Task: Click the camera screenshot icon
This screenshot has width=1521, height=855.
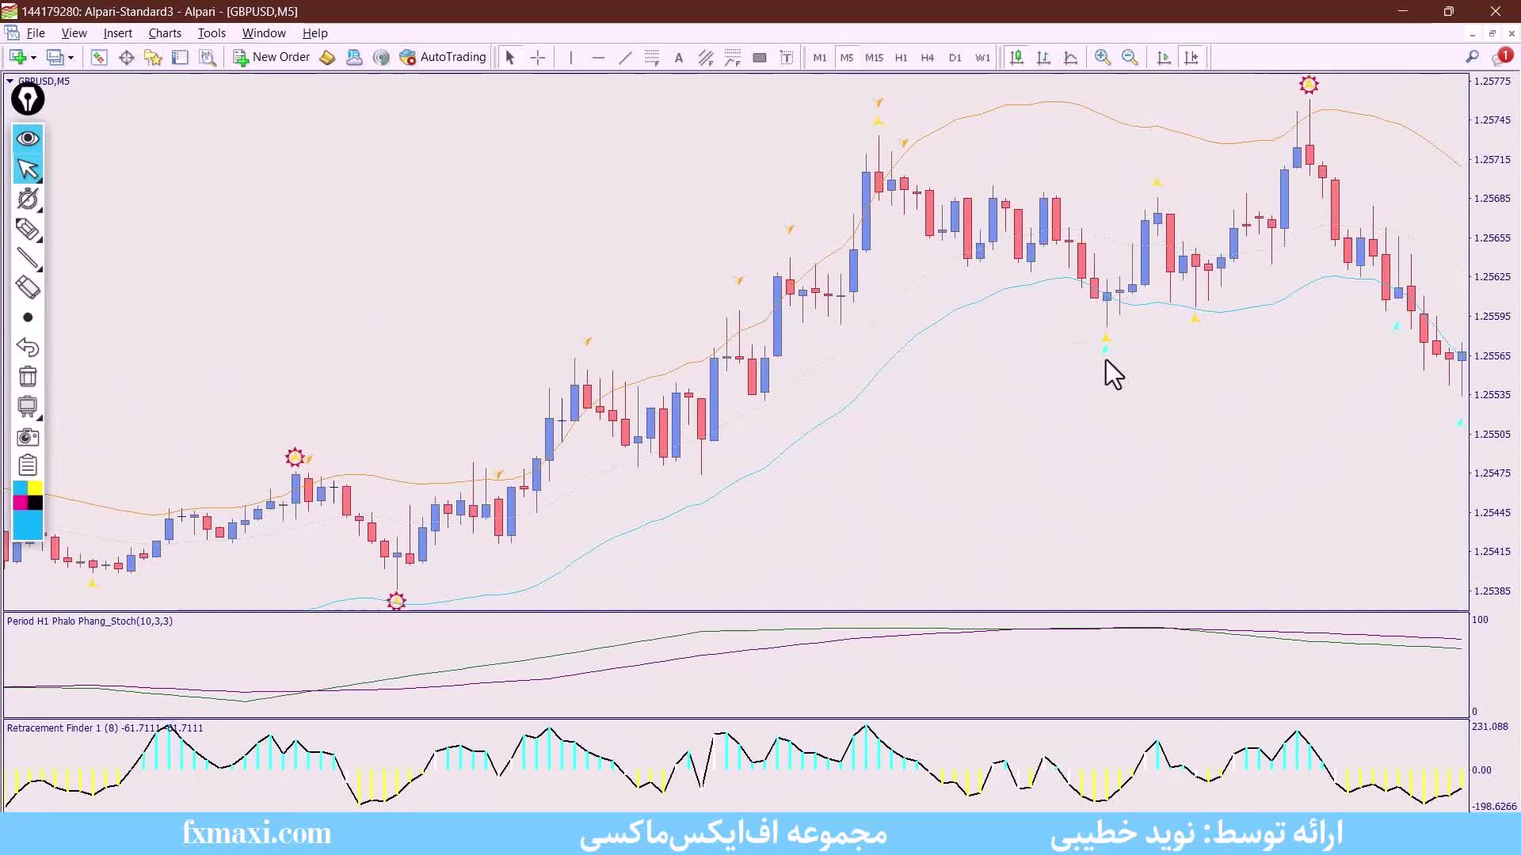Action: click(x=28, y=437)
